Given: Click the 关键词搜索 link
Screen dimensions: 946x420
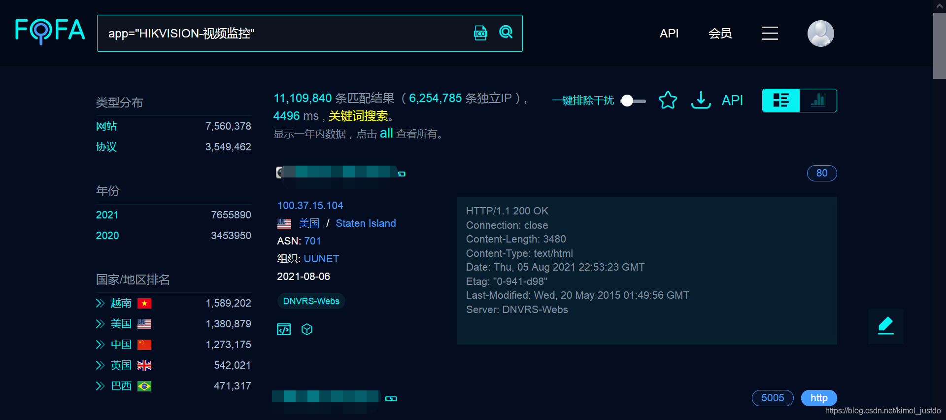Looking at the screenshot, I should click(x=358, y=116).
